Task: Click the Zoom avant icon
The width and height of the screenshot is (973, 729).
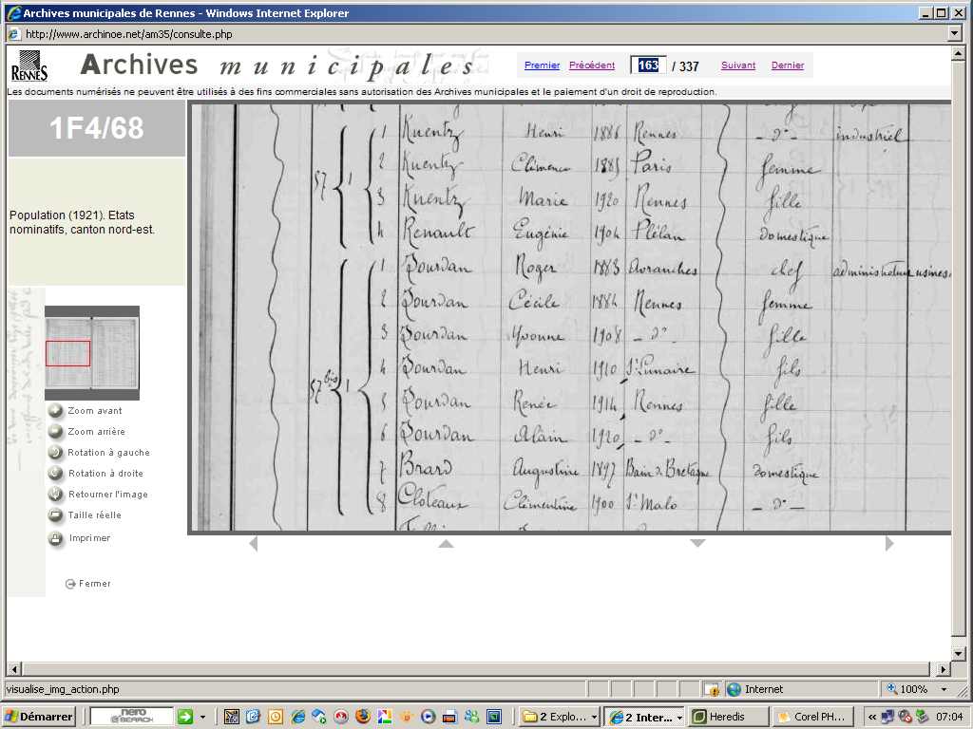Action: pyautogui.click(x=56, y=411)
